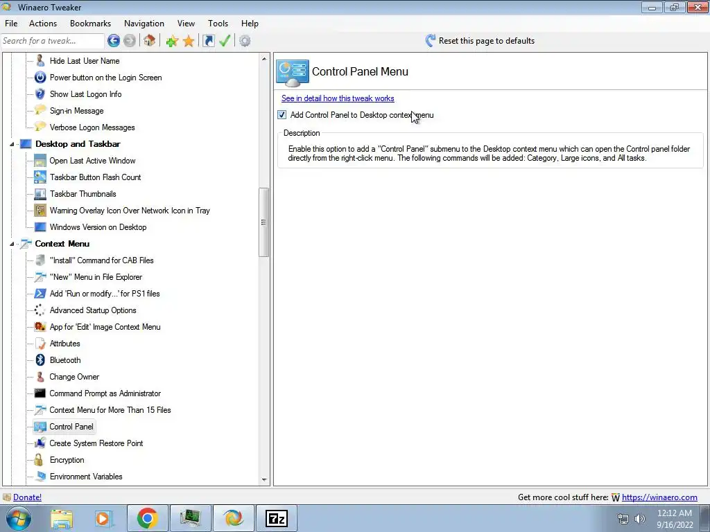The image size is (710, 532).
Task: Add bookmark with green plus star icon
Action: pyautogui.click(x=172, y=41)
